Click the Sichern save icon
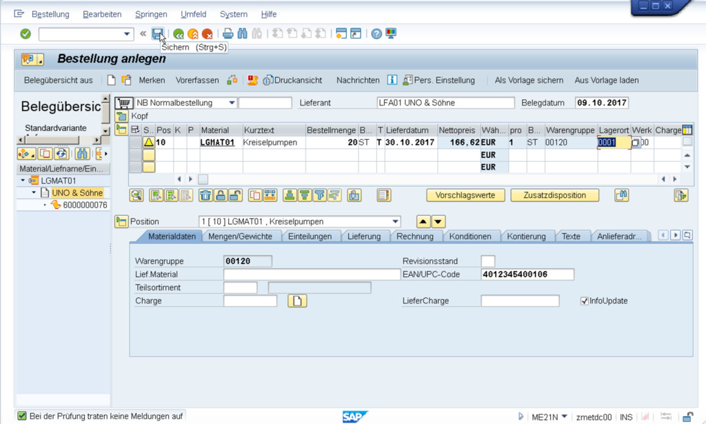 click(x=158, y=34)
